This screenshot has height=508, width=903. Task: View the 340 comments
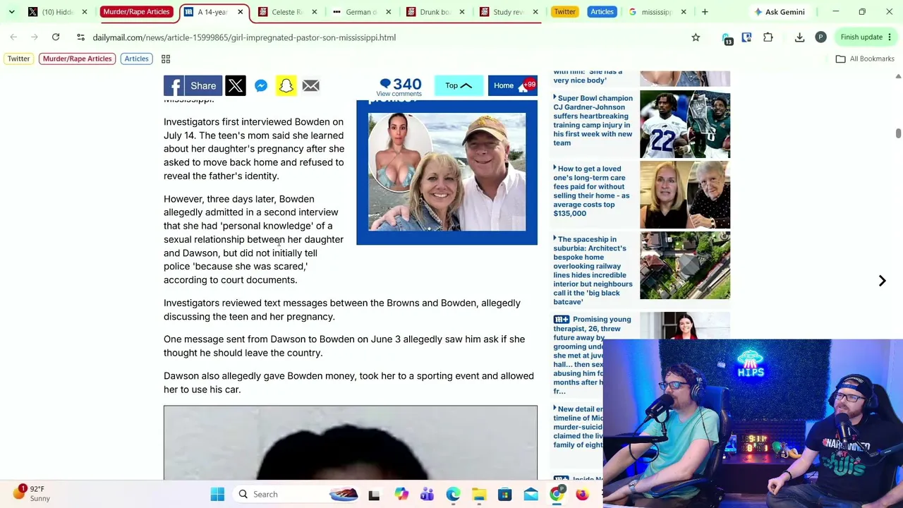399,87
